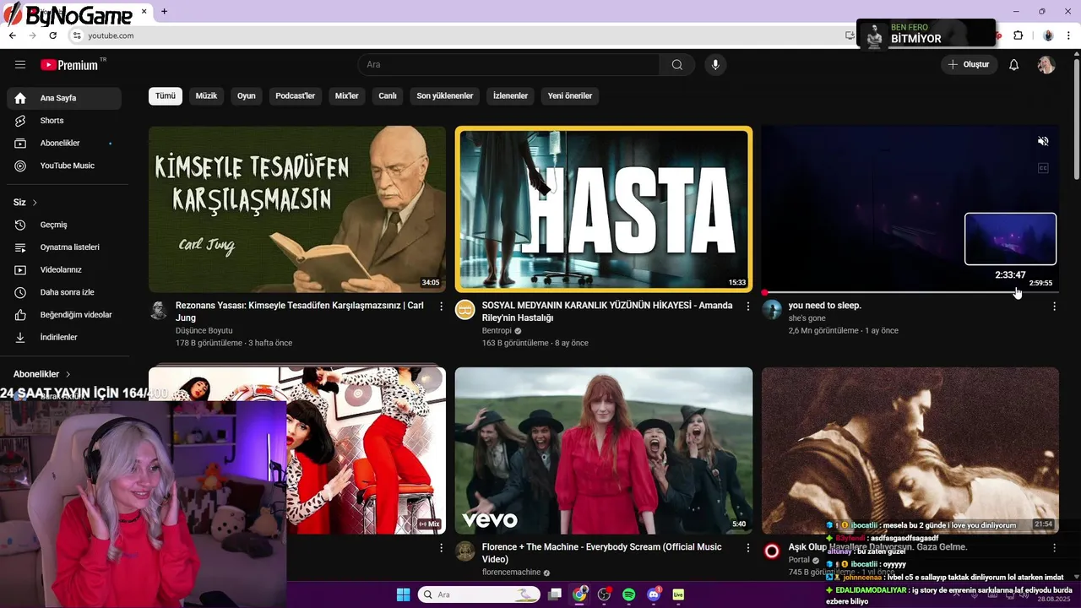Open İndirilenler downloads
The height and width of the screenshot is (608, 1081).
click(64, 337)
